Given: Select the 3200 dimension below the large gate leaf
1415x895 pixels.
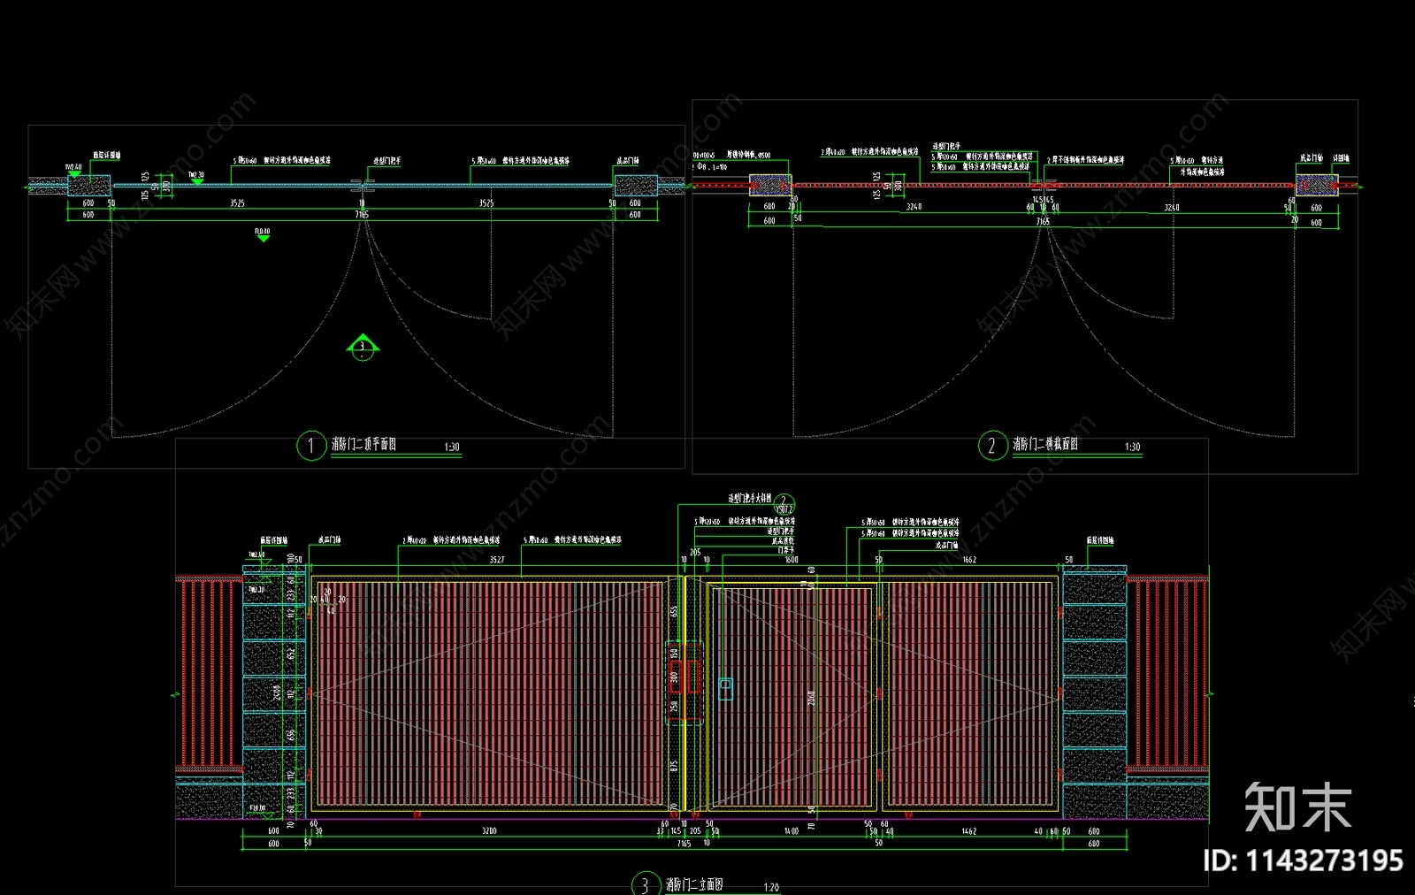Looking at the screenshot, I should [x=489, y=831].
